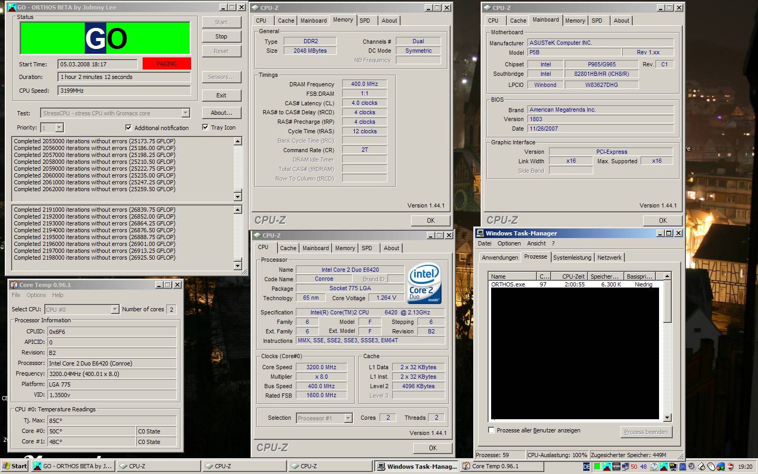
Task: Click the blue 48 temperature tray icon
Action: pos(643,467)
